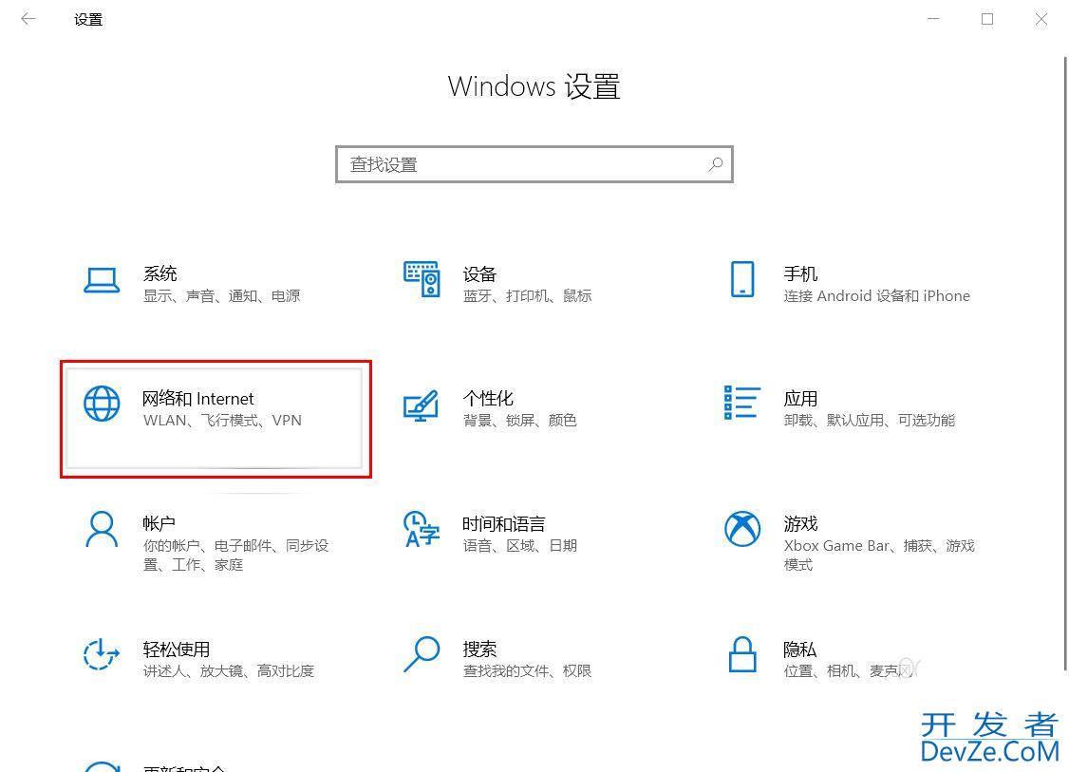Image resolution: width=1069 pixels, height=772 pixels.
Task: Click description WLAN、飞行模式、VPN
Action: [x=222, y=420]
